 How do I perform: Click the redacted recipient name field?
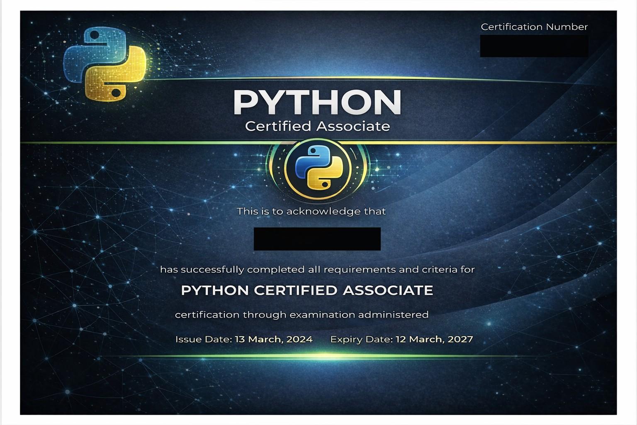tap(318, 239)
